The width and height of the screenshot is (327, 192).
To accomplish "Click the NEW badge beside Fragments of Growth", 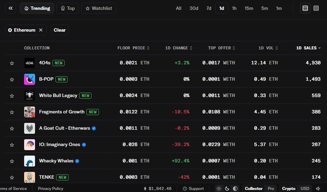I will (x=93, y=112).
